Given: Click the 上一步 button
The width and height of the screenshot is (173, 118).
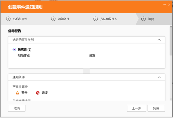Looking at the screenshot, I should point(137,108).
